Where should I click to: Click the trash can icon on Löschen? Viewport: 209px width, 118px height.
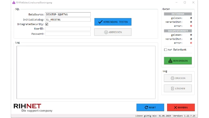172,88
